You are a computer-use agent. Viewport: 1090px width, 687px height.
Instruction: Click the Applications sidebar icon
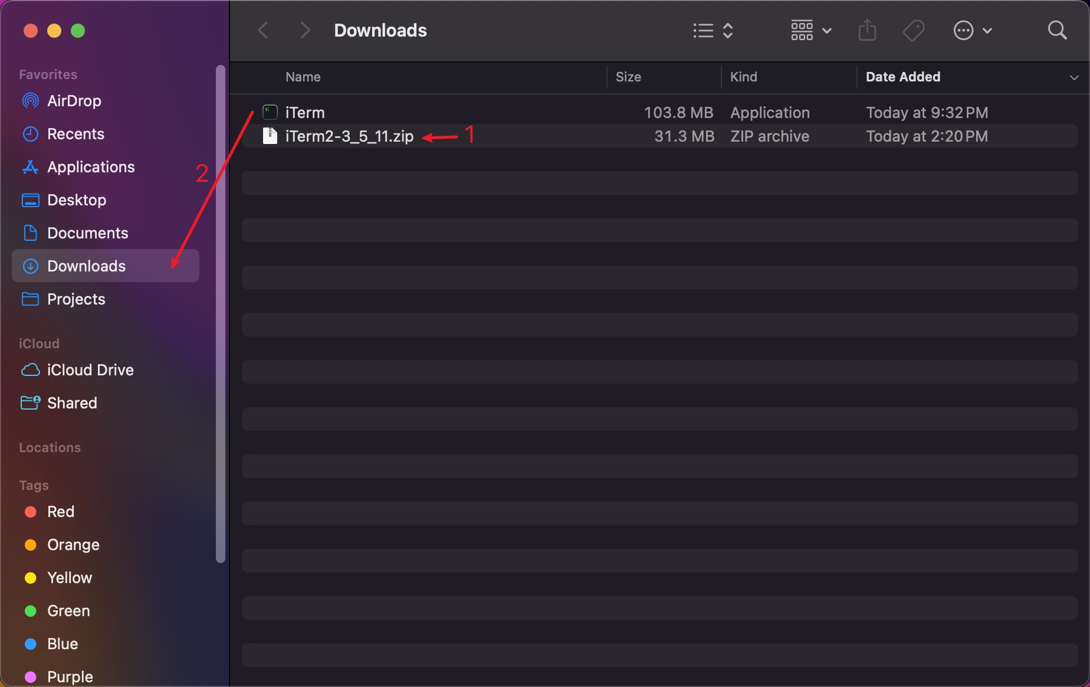coord(30,167)
